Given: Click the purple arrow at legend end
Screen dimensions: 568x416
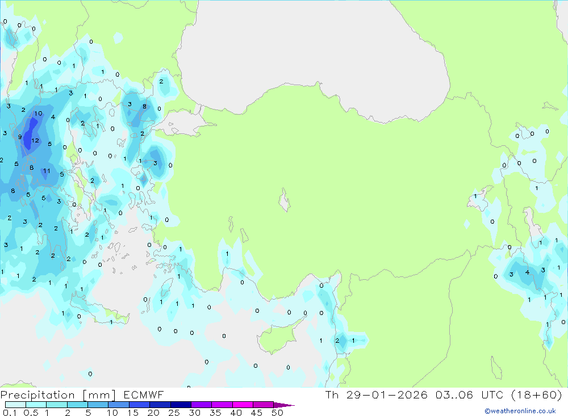Looking at the screenshot, I should coord(284,405).
